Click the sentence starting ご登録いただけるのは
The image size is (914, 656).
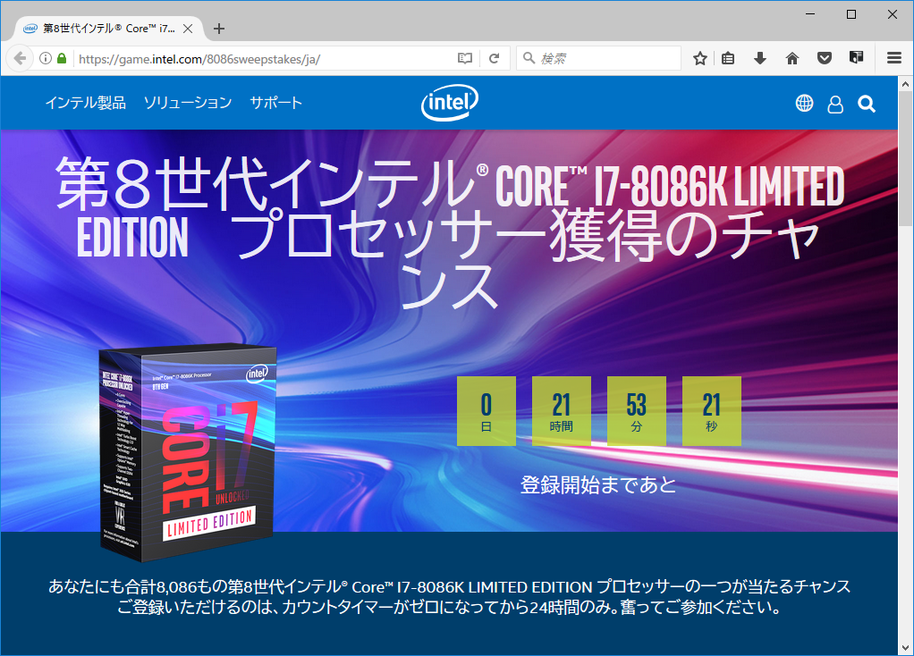click(450, 608)
